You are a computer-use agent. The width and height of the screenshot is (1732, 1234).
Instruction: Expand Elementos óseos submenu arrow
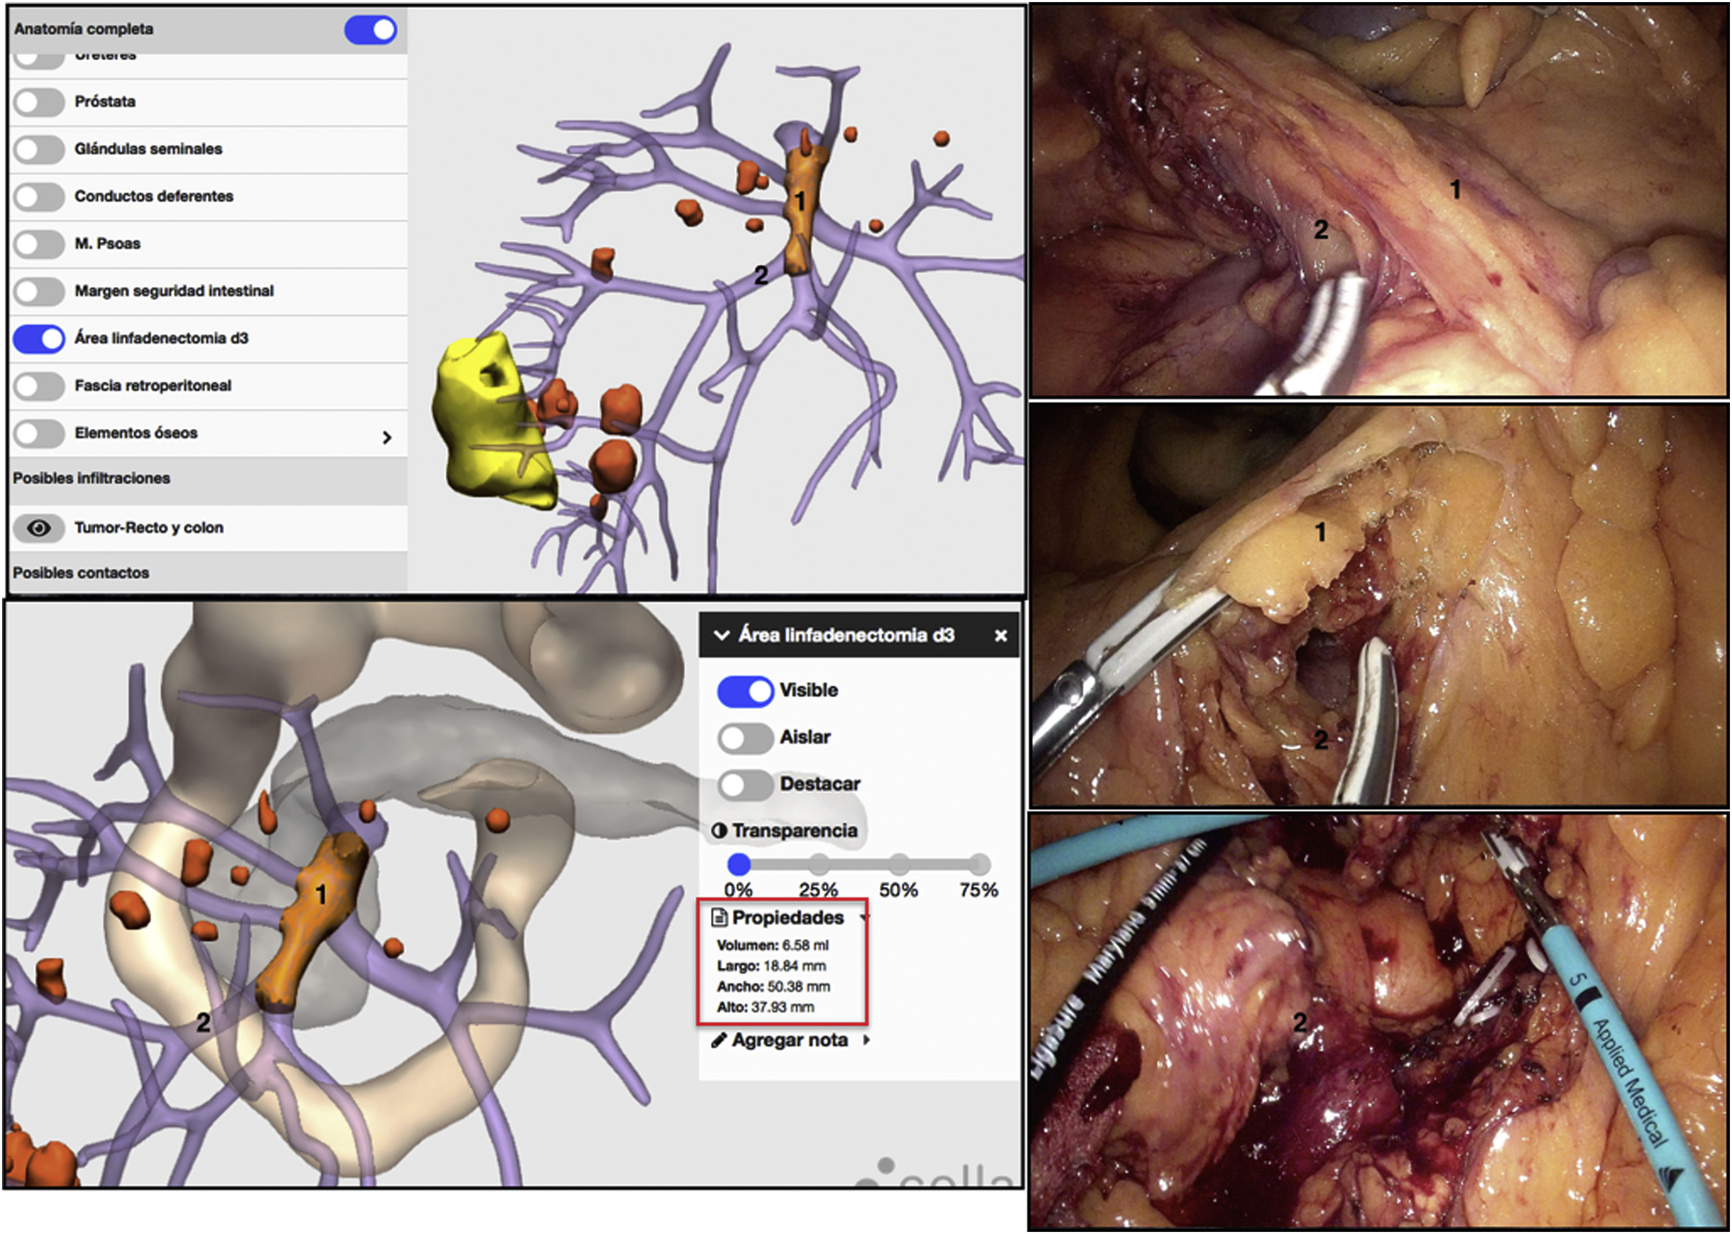click(387, 437)
